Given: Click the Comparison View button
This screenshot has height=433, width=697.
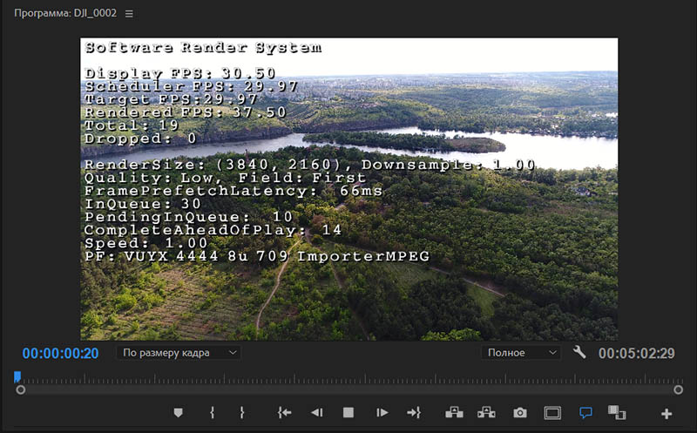Looking at the screenshot, I should pos(617,413).
